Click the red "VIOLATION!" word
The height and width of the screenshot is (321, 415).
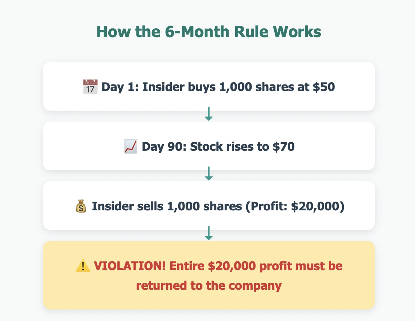[129, 266]
